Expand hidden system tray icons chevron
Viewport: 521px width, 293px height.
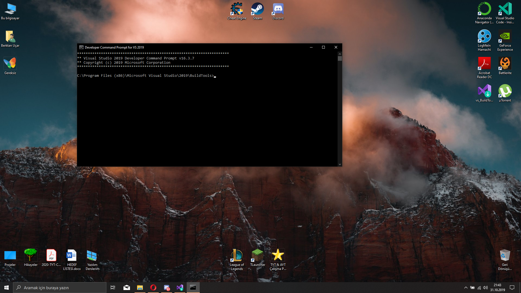tap(466, 288)
